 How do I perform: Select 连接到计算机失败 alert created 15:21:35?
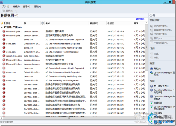[x=55, y=60]
